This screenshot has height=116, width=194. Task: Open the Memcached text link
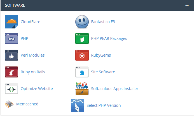(x=27, y=104)
